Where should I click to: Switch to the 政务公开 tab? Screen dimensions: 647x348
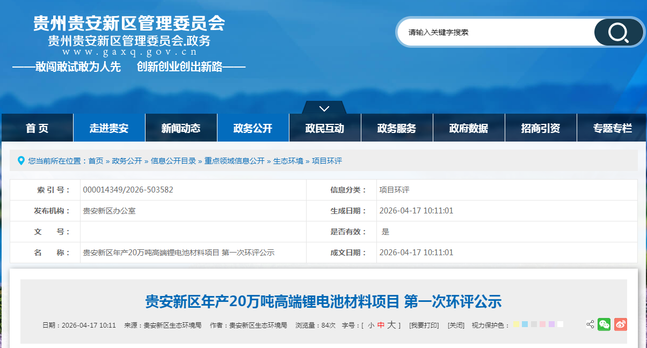(253, 128)
